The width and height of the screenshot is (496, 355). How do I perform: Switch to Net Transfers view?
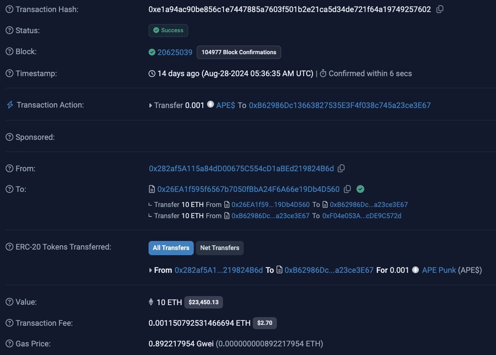[220, 248]
